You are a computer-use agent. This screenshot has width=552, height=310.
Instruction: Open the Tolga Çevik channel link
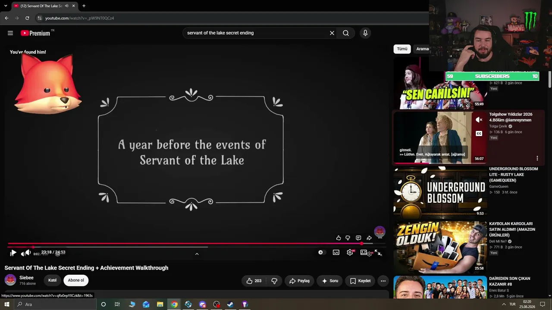498,127
